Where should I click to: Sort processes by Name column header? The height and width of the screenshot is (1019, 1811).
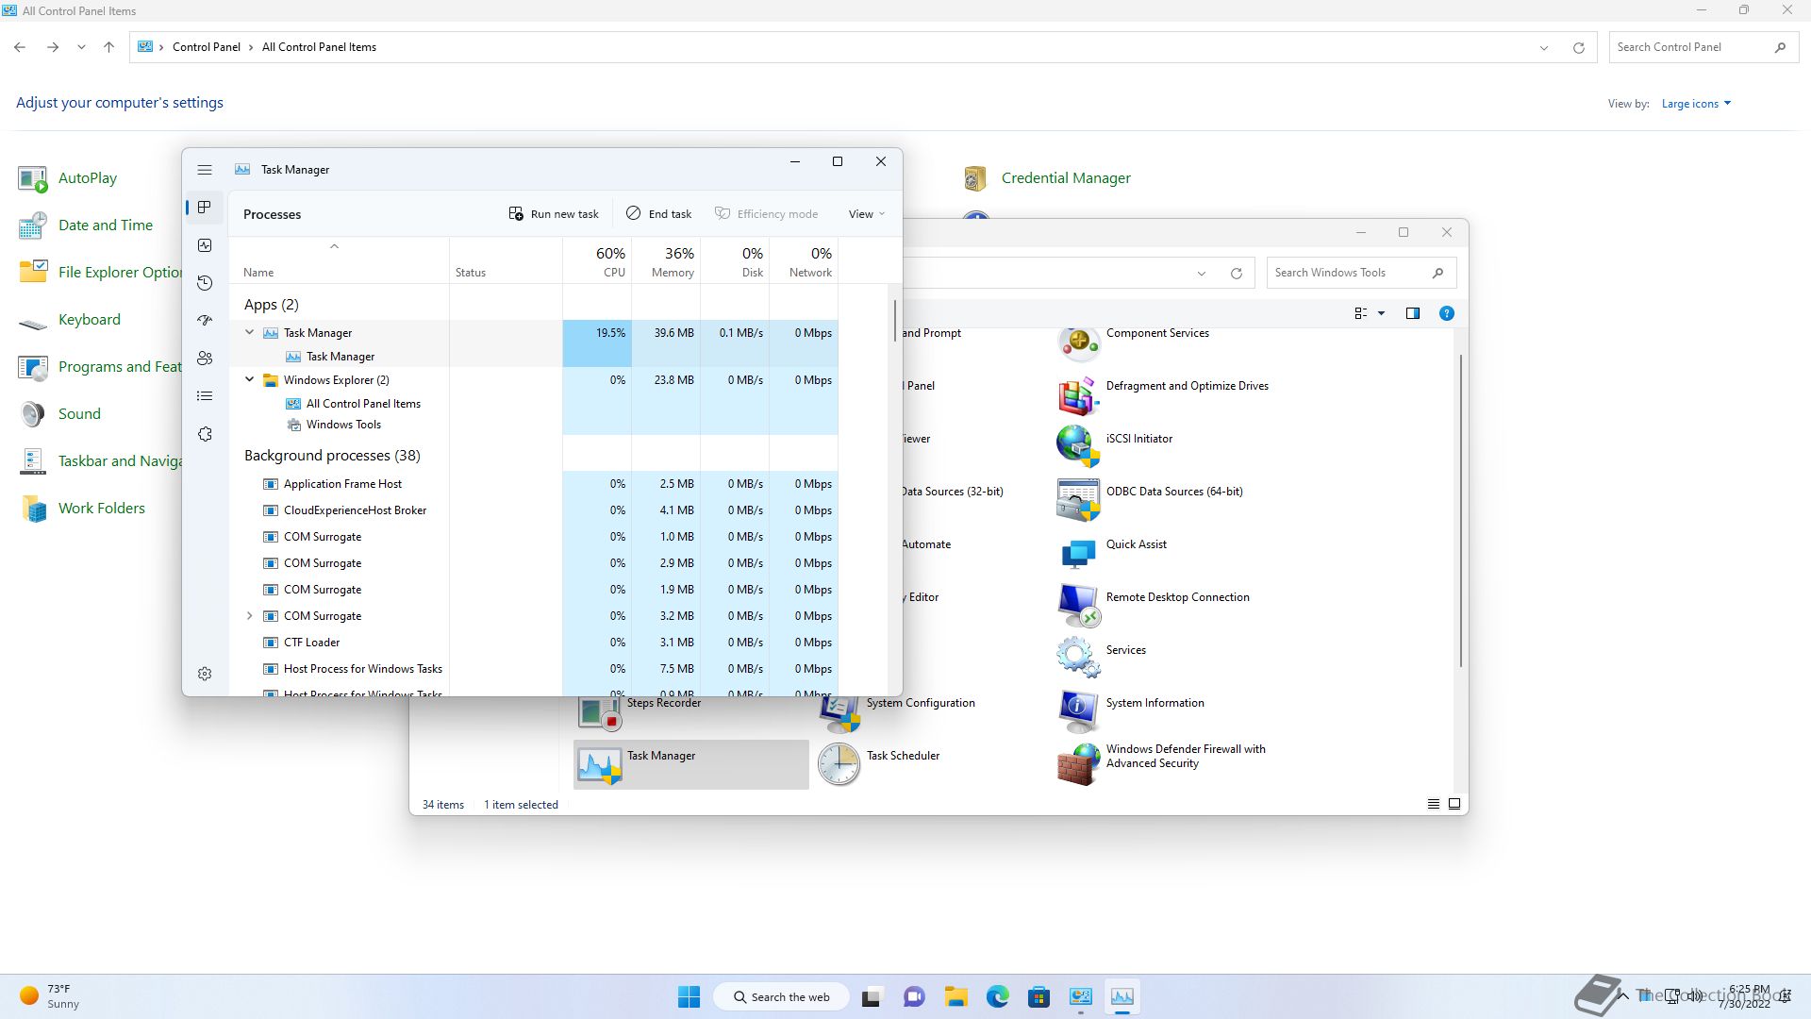[339, 261]
